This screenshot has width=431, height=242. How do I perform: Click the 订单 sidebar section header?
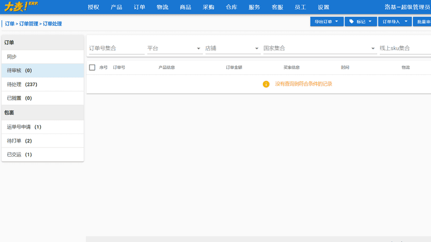click(x=43, y=43)
